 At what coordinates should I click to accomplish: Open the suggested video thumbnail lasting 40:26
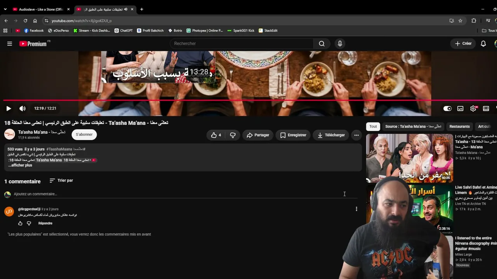pyautogui.click(x=410, y=158)
